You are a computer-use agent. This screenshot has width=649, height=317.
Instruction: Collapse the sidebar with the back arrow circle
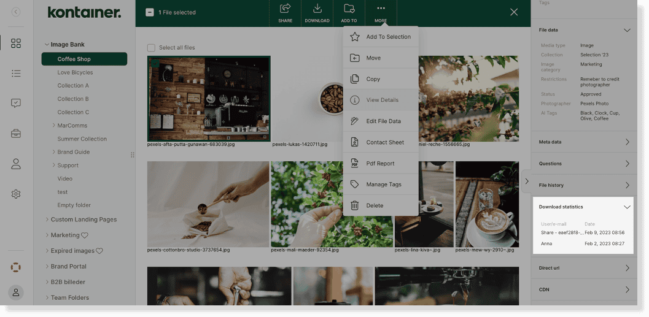pyautogui.click(x=16, y=12)
